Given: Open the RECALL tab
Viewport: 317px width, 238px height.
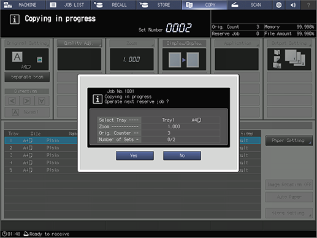Looking at the screenshot, I should 113,5.
